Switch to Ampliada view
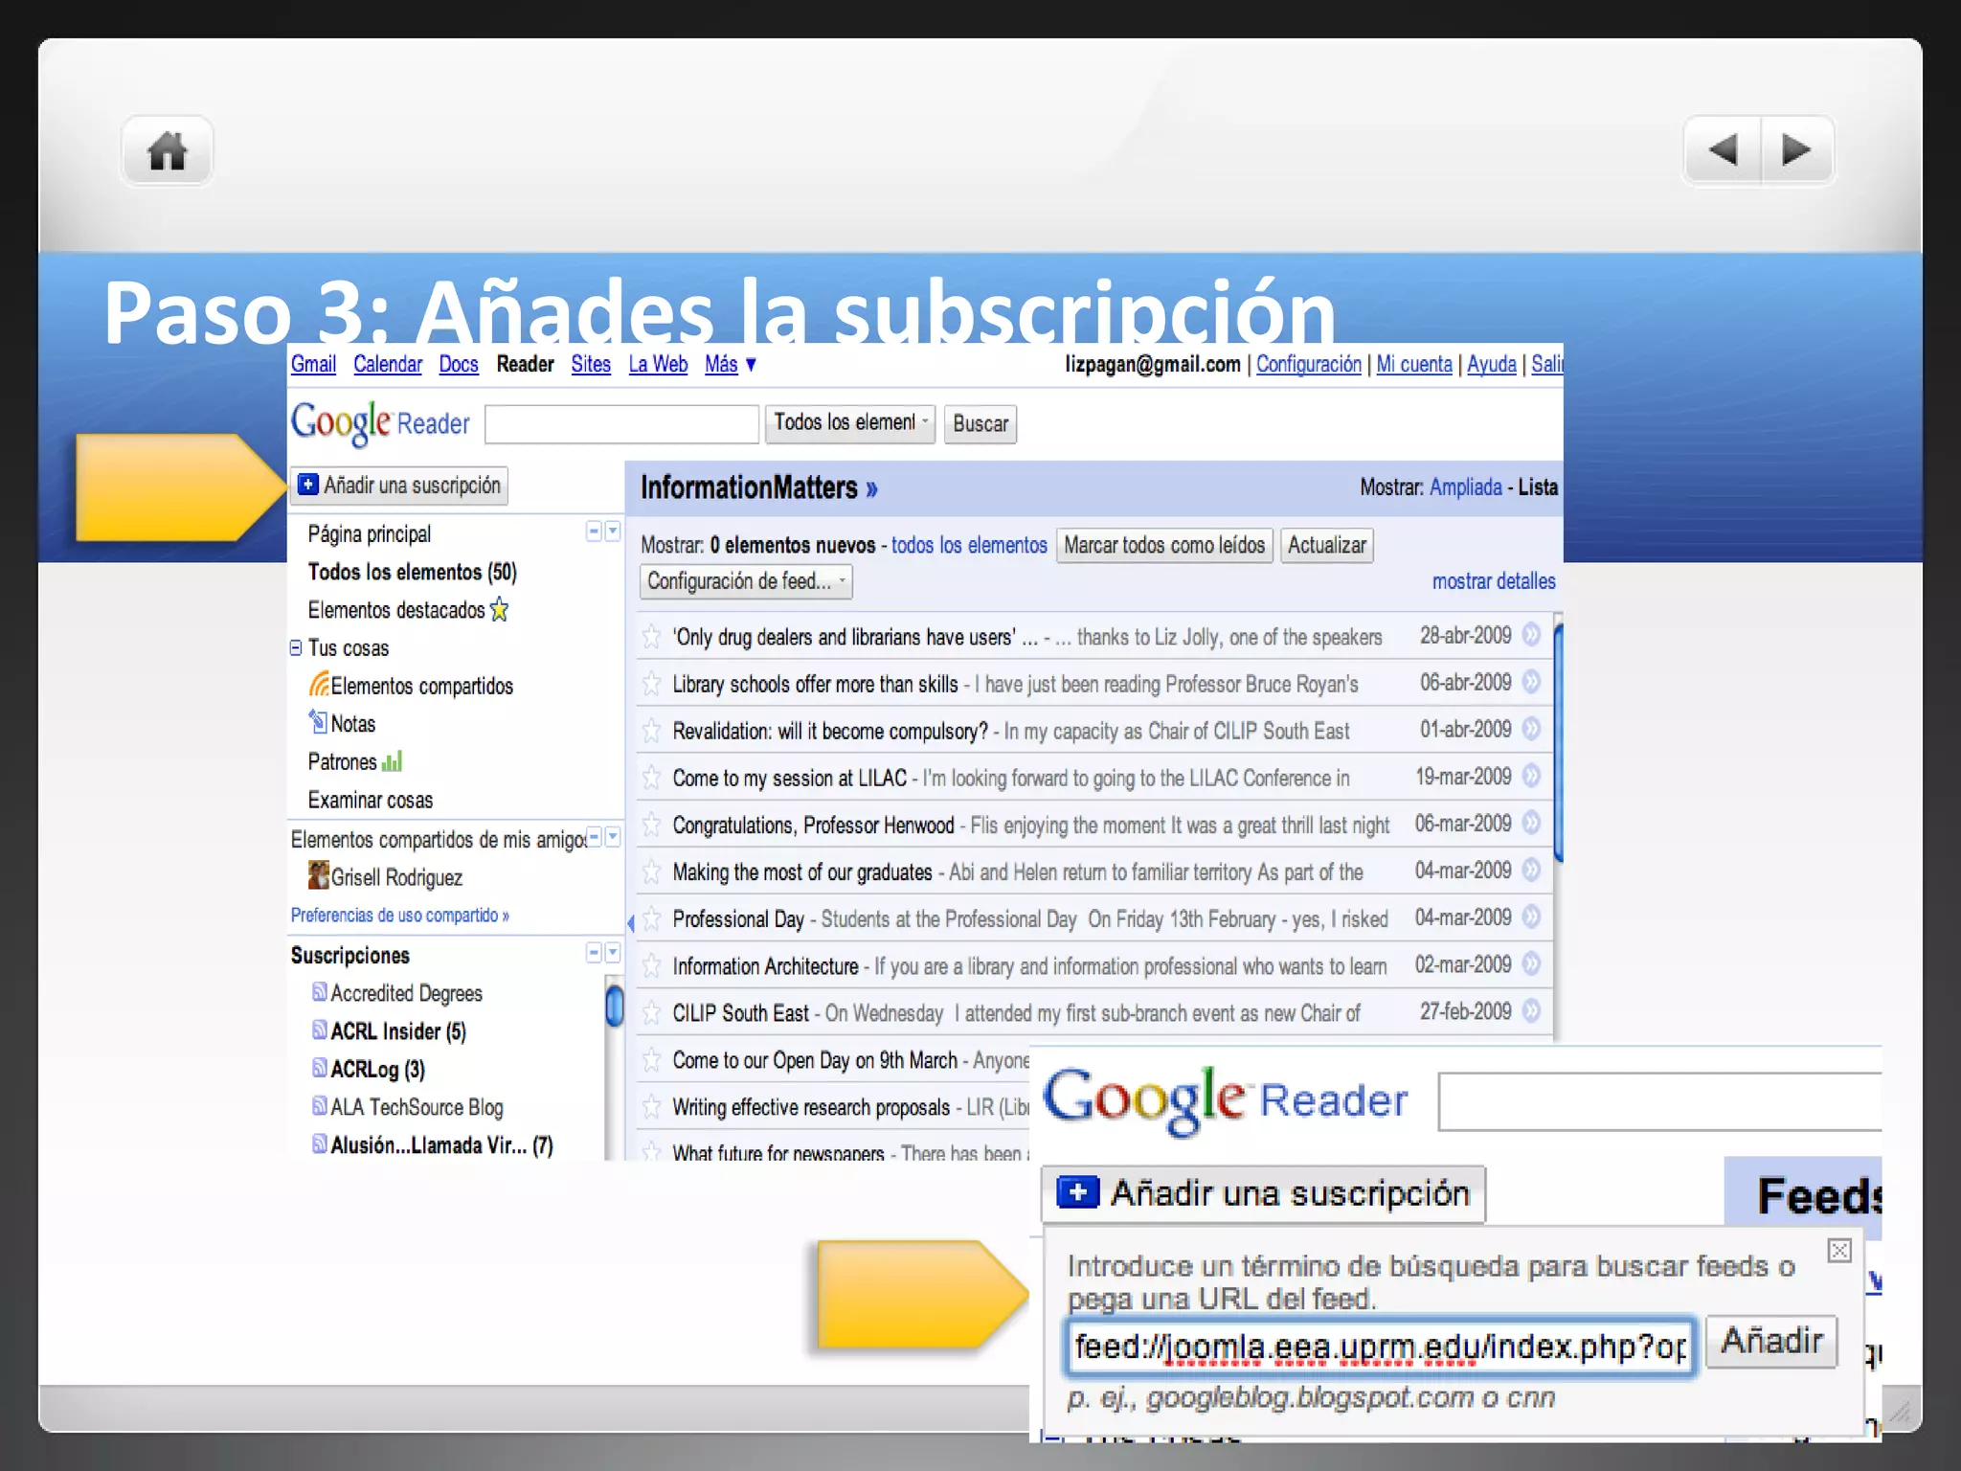The height and width of the screenshot is (1471, 1961). pos(1466,487)
